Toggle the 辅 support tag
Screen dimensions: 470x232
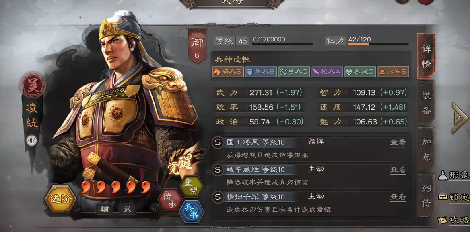(x=105, y=209)
